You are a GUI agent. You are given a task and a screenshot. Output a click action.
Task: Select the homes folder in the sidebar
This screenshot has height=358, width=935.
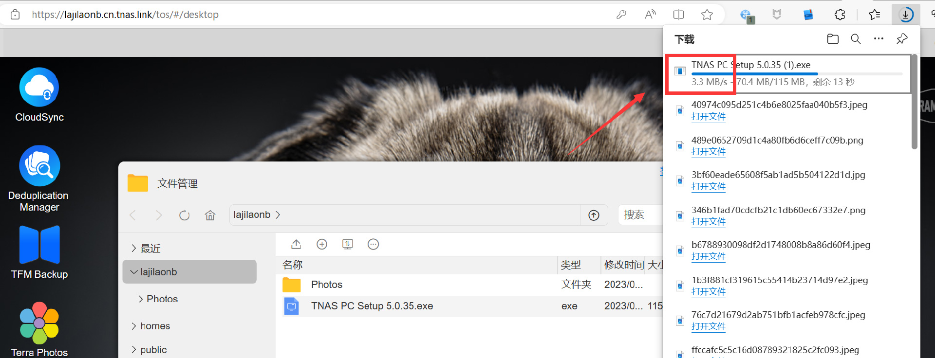(155, 326)
